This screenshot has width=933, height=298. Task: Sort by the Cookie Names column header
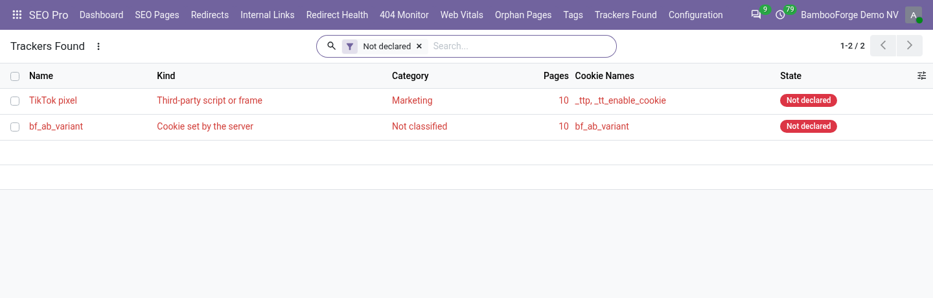pyautogui.click(x=605, y=76)
